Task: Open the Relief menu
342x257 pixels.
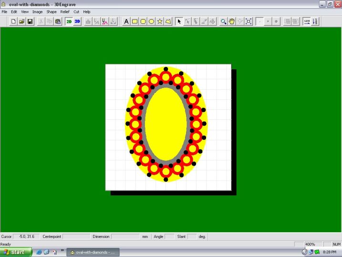Action: (x=64, y=11)
